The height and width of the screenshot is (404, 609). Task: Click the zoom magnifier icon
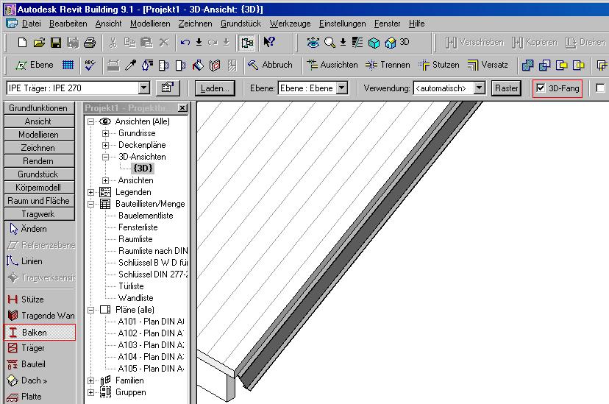[x=330, y=42]
